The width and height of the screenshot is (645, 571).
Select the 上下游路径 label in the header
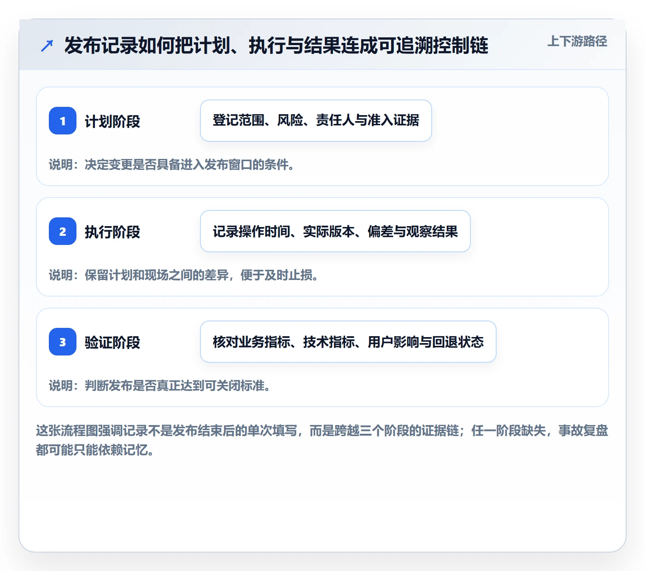point(577,41)
